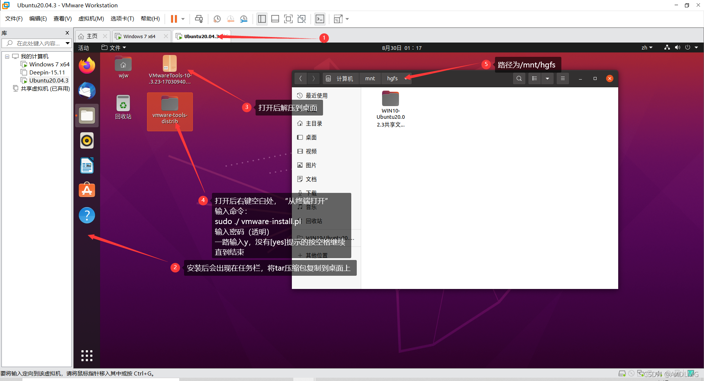Open the 查看(V) menu
Screen dimensions: 704x381
(x=63, y=19)
